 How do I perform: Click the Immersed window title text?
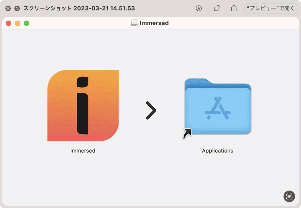point(154,23)
